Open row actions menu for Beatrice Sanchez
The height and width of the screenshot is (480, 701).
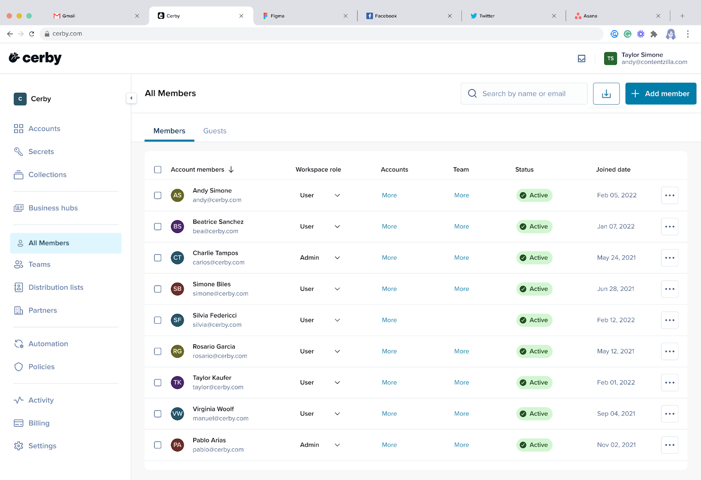[x=669, y=226]
